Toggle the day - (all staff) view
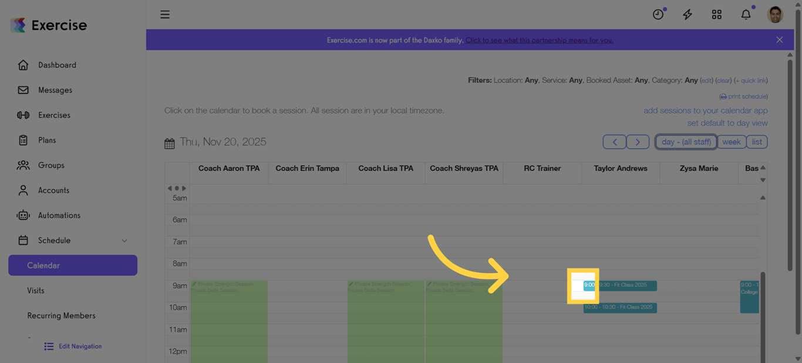802x363 pixels. pyautogui.click(x=685, y=142)
